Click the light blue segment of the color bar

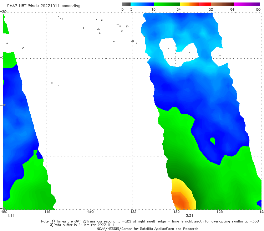(x=142, y=4)
